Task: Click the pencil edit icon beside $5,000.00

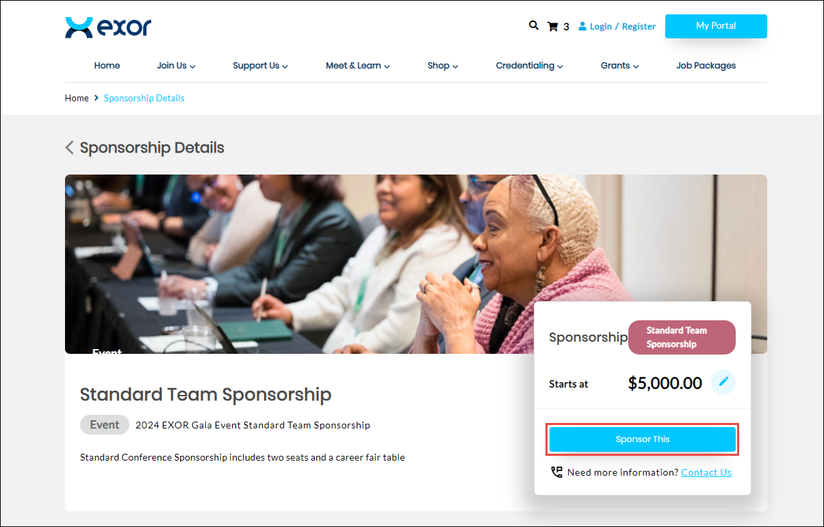Action: click(723, 382)
